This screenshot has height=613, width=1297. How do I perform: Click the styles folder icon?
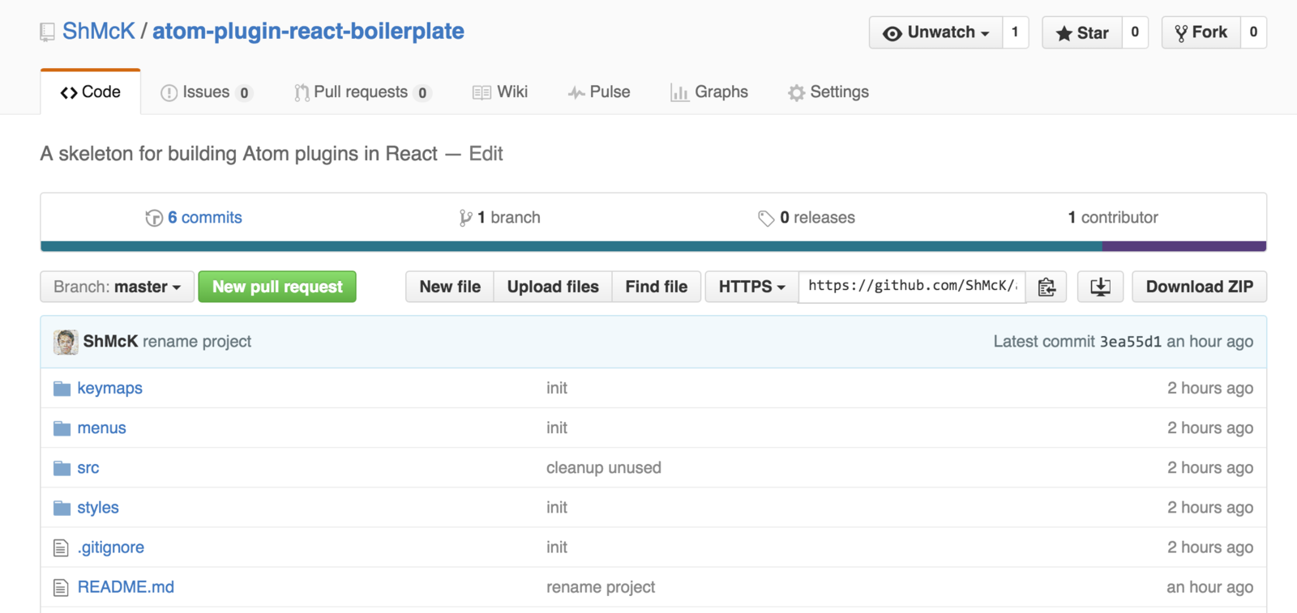(x=62, y=508)
